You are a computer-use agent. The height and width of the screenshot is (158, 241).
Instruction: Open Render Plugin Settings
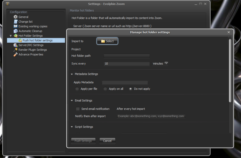click(33, 50)
